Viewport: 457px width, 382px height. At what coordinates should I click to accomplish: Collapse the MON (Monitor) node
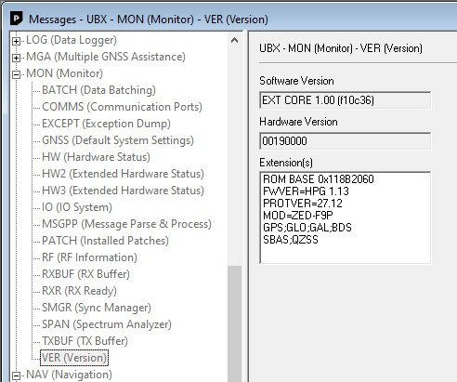click(16, 74)
